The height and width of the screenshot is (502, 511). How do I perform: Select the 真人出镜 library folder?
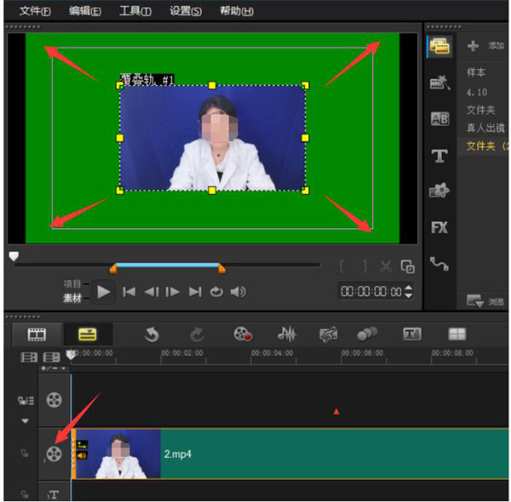[x=485, y=128]
